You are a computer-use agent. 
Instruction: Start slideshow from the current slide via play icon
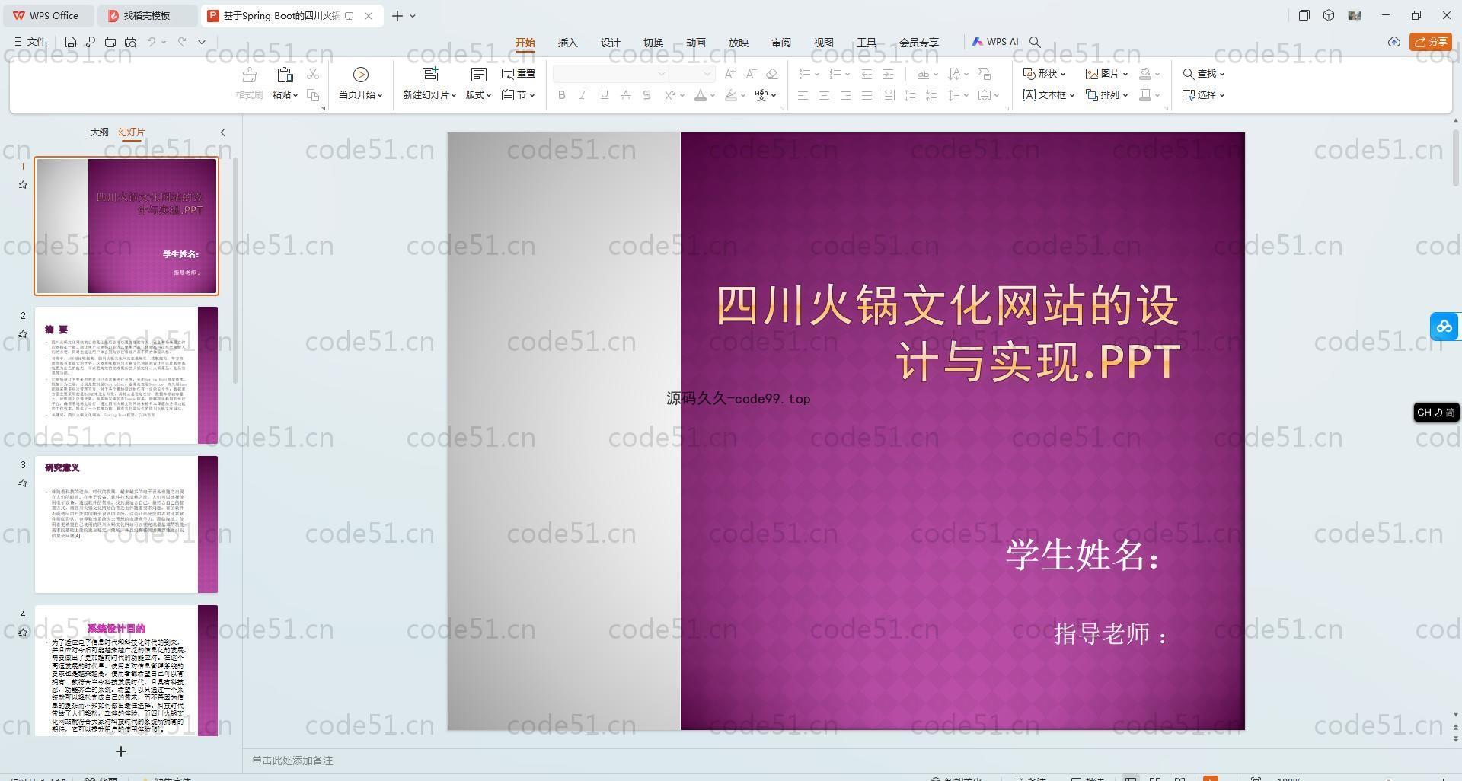(x=361, y=75)
